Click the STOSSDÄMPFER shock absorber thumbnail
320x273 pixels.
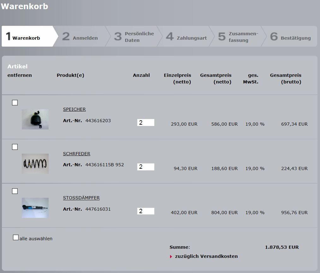coord(35,208)
